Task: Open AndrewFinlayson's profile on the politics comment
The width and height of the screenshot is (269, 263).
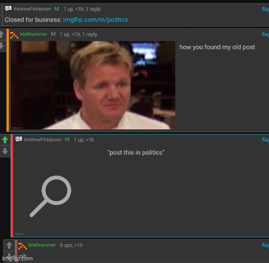Action: (43, 139)
